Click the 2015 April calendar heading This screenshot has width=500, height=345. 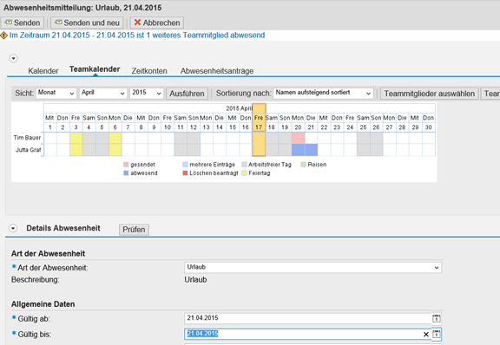(239, 108)
